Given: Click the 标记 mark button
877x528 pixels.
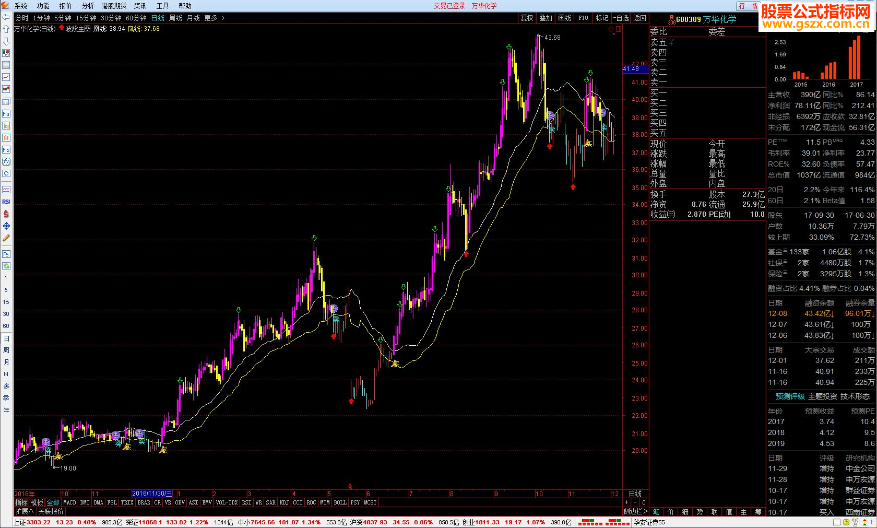Looking at the screenshot, I should 602,18.
